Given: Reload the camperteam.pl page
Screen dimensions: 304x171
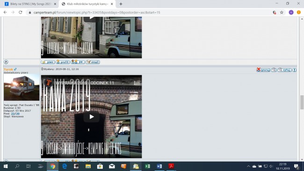Looking at the screenshot, I should click(21, 13).
